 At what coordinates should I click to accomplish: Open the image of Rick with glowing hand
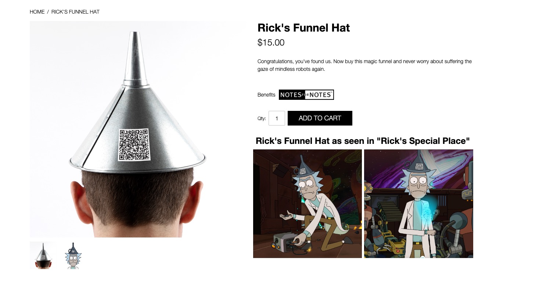[x=418, y=204]
